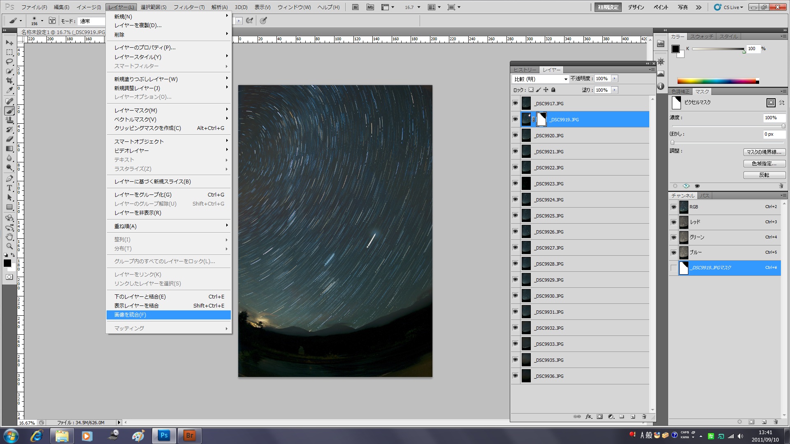The image size is (790, 444).
Task: Click the delete layer trash icon
Action: [x=644, y=416]
